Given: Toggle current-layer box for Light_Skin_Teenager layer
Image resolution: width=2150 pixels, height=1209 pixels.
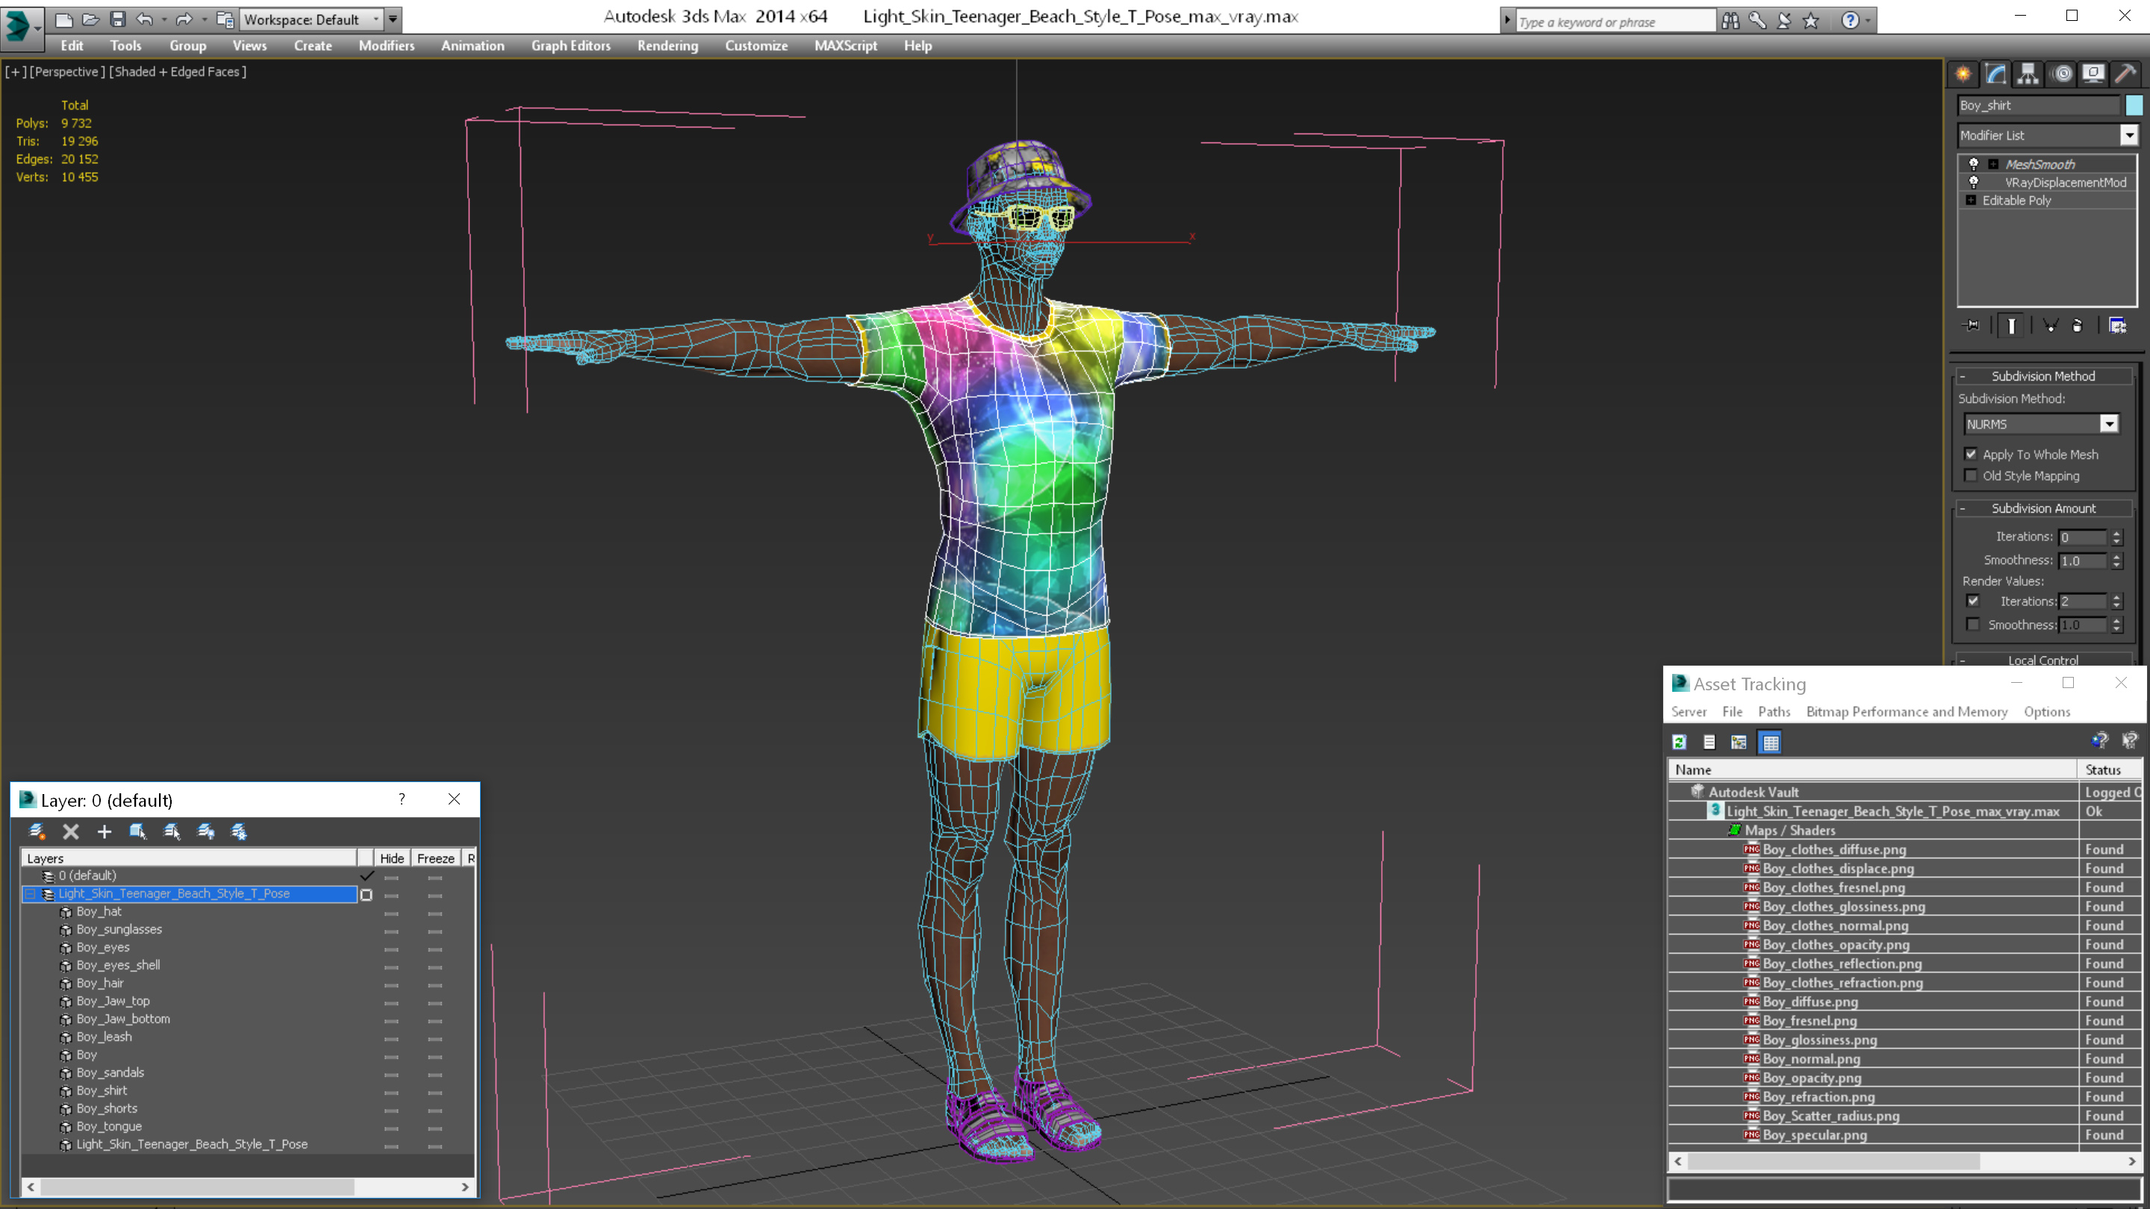Looking at the screenshot, I should click(x=366, y=895).
